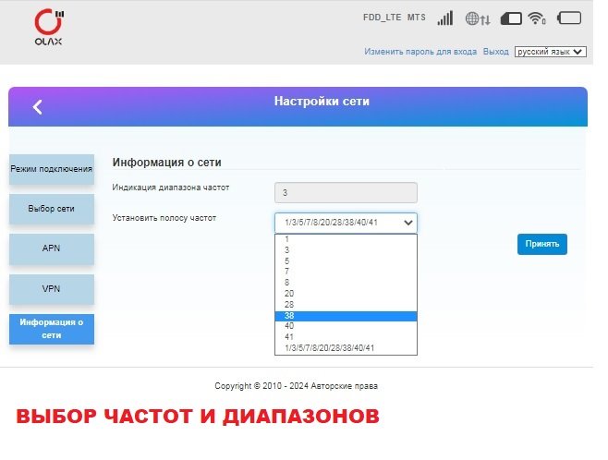Open the language selector dropdown
This screenshot has height=460, width=608.
(550, 52)
